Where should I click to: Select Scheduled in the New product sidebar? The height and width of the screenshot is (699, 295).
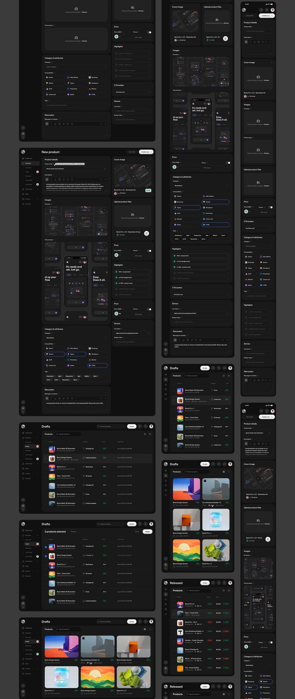29,185
